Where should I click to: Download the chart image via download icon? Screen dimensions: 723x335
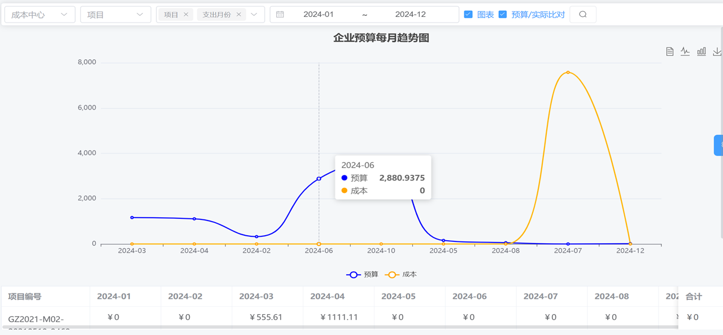pyautogui.click(x=717, y=51)
